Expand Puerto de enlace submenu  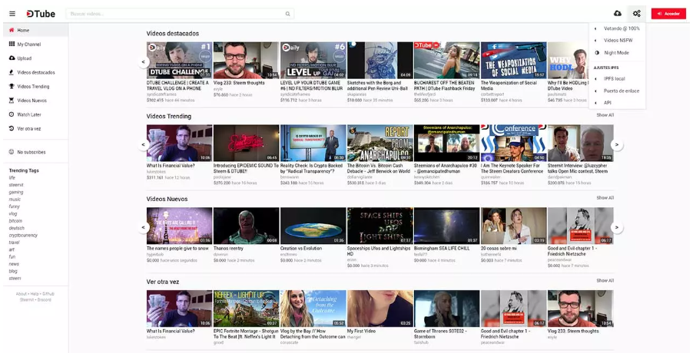coord(621,91)
